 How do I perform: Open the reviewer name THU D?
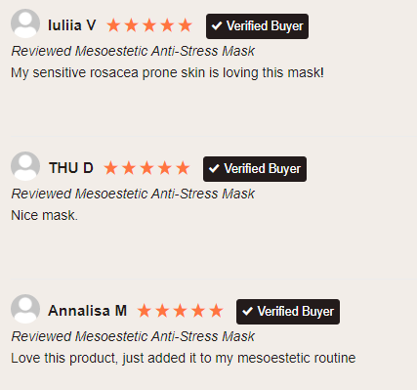(x=71, y=168)
